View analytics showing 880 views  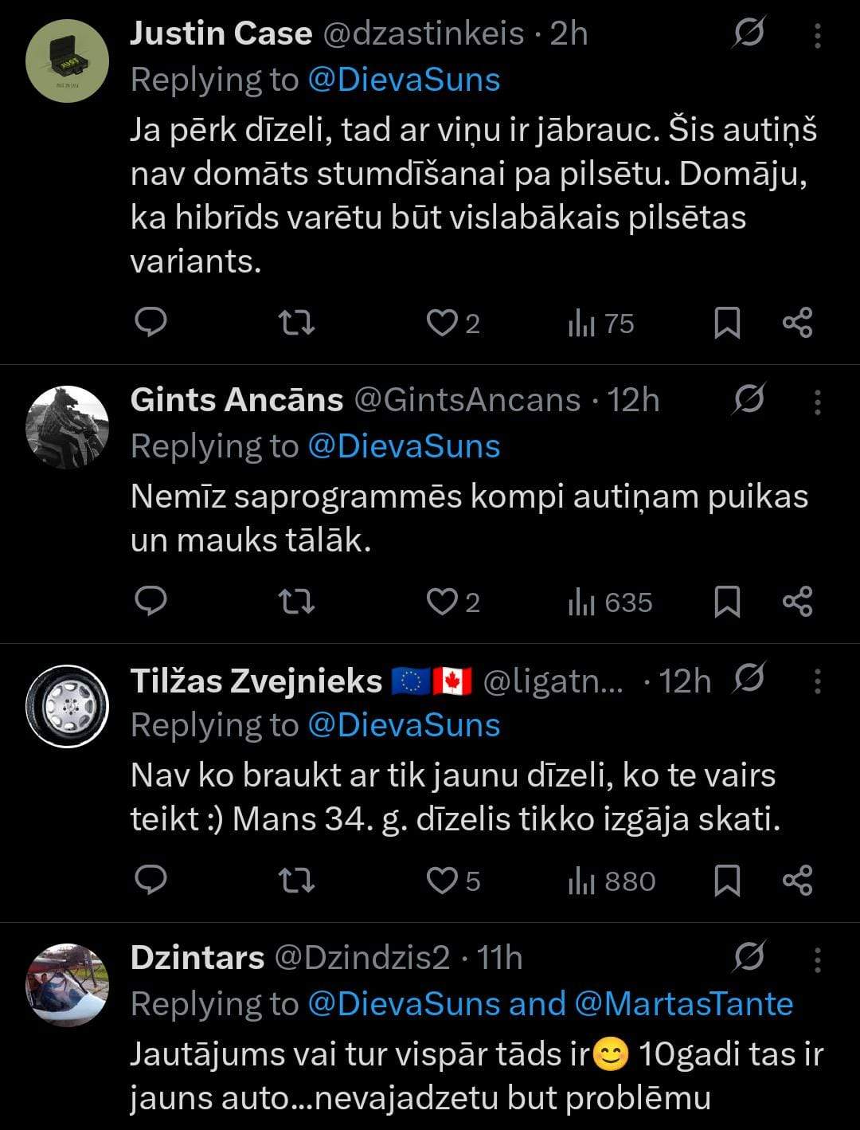[612, 881]
